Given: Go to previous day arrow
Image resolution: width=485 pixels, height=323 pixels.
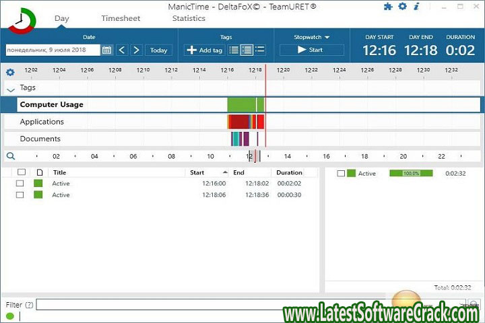Looking at the screenshot, I should tap(122, 50).
